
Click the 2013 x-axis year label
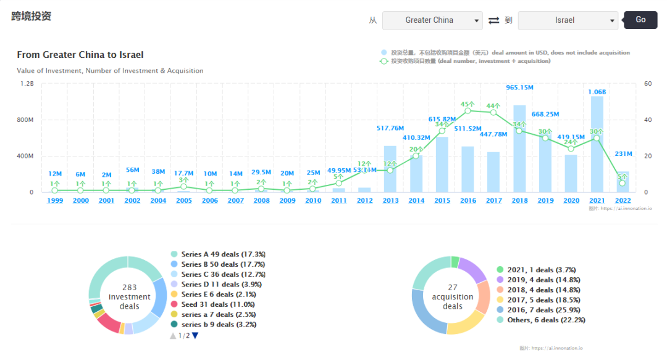click(390, 200)
